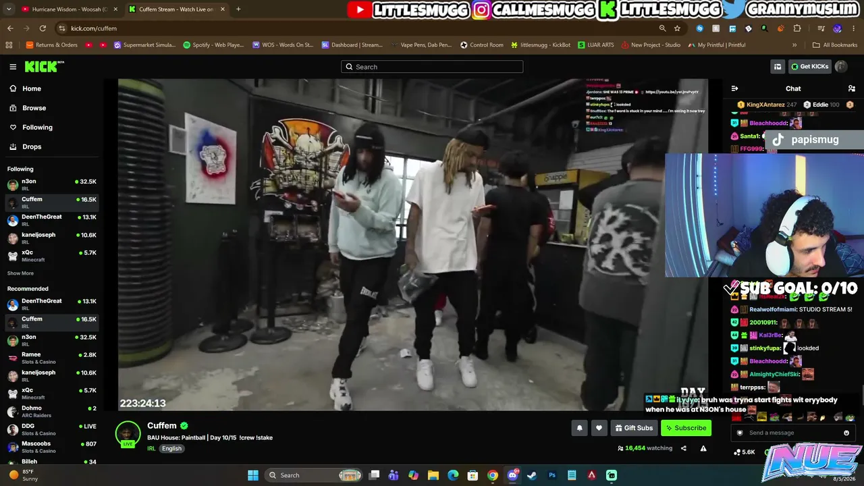Click the IRL category tag under the stream title
864x486 pixels.
(151, 448)
